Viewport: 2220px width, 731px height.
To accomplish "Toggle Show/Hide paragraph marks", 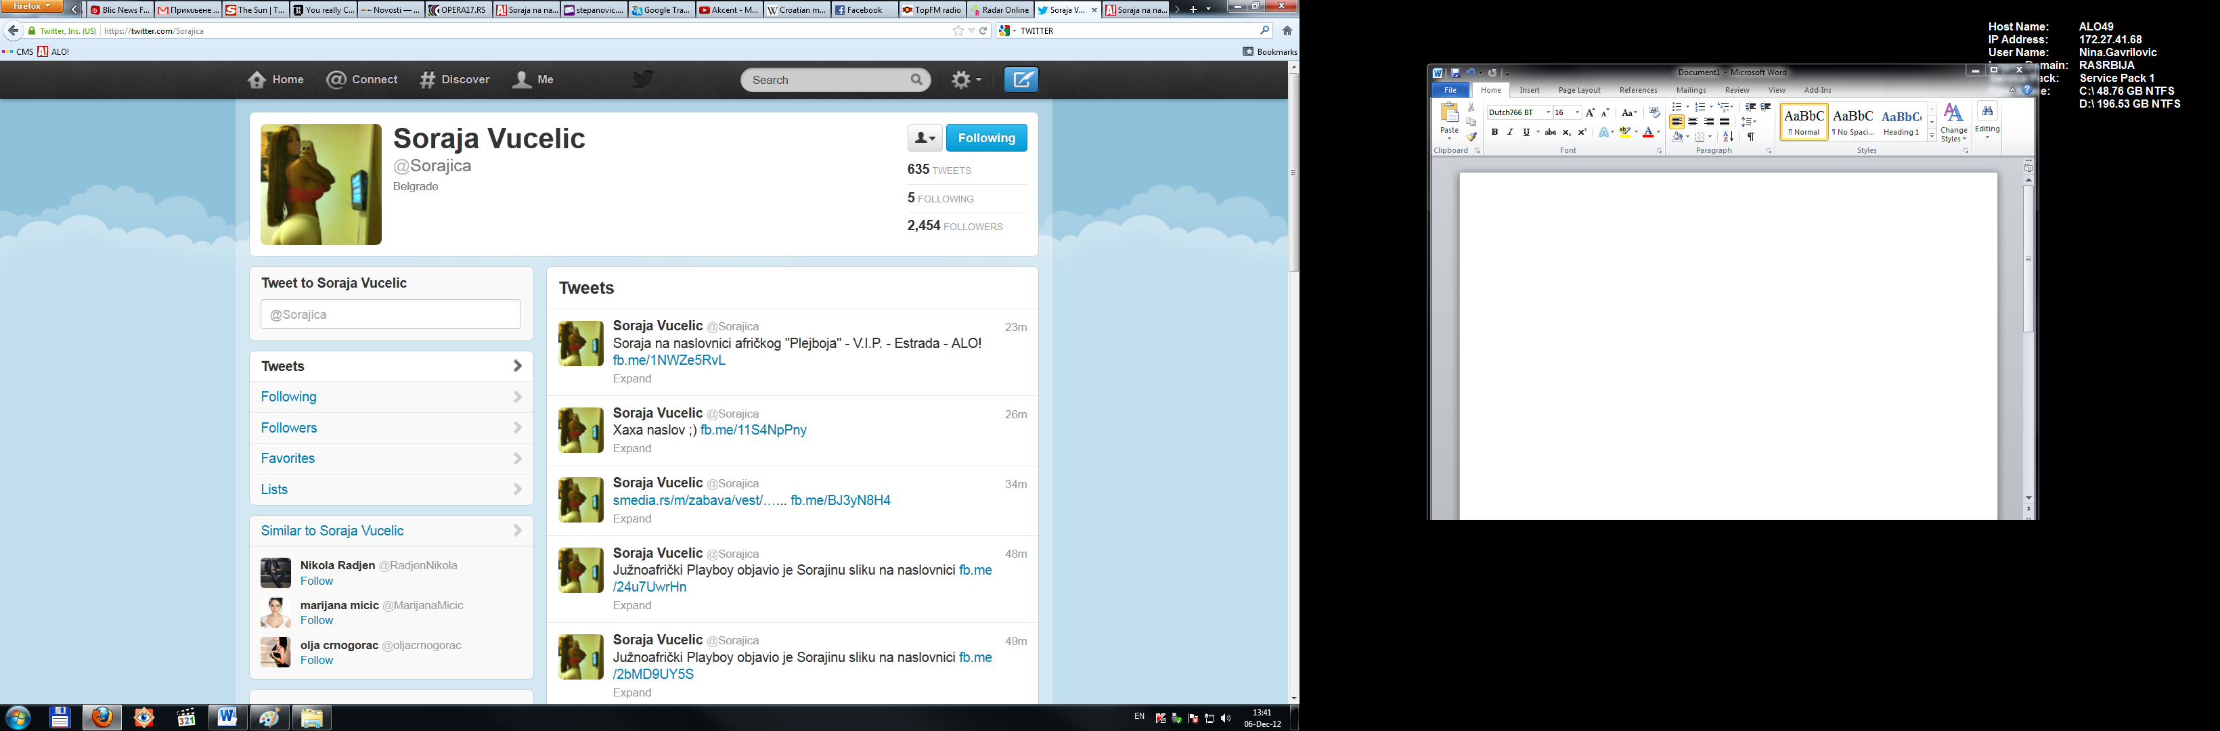I will point(1750,136).
